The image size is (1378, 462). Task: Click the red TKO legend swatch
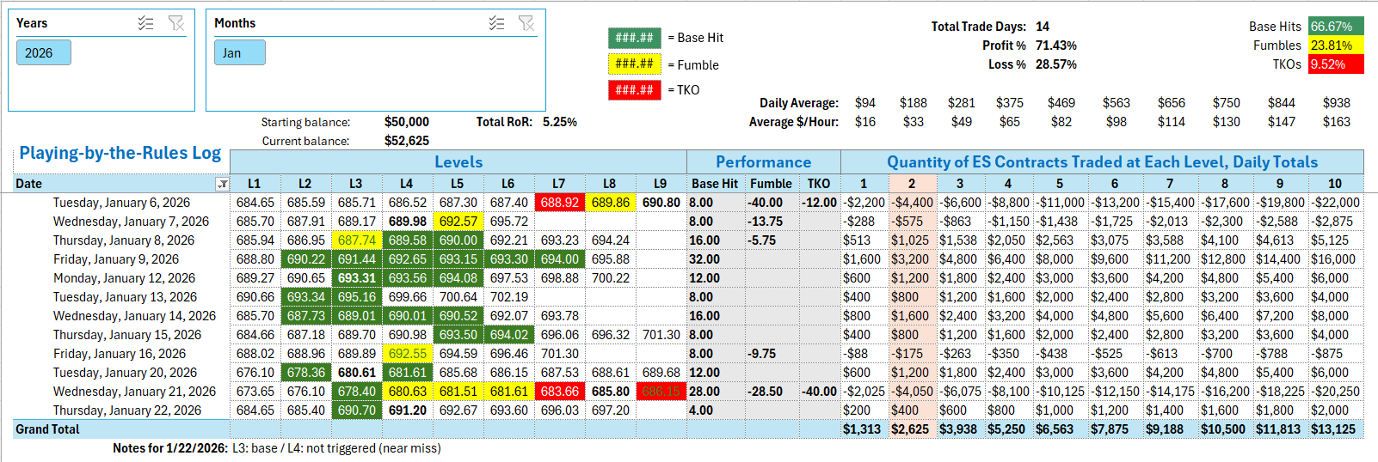(634, 89)
